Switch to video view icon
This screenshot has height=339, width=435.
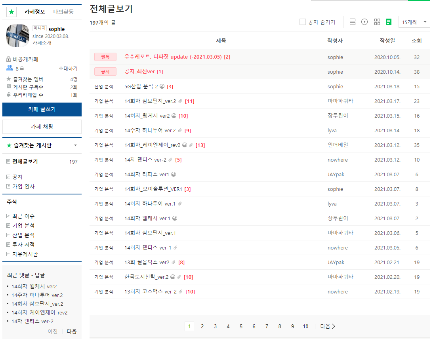(364, 22)
